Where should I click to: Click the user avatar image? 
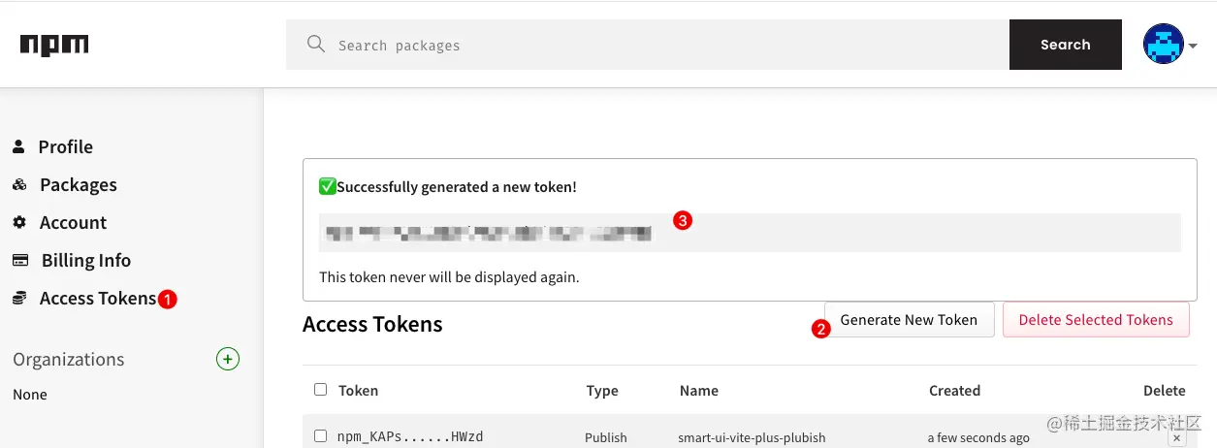click(x=1164, y=45)
